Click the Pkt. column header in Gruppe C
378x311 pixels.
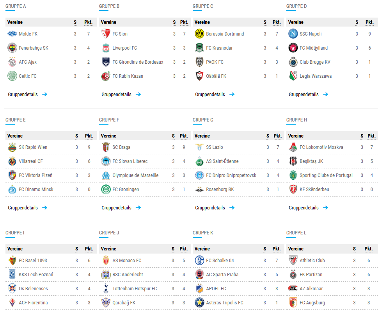[277, 22]
